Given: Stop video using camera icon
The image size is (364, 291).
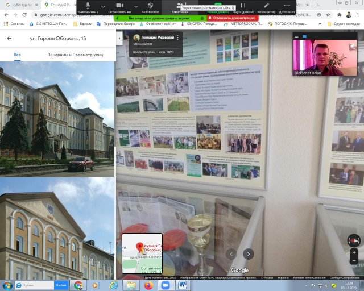Looking at the screenshot, I should click(120, 7).
